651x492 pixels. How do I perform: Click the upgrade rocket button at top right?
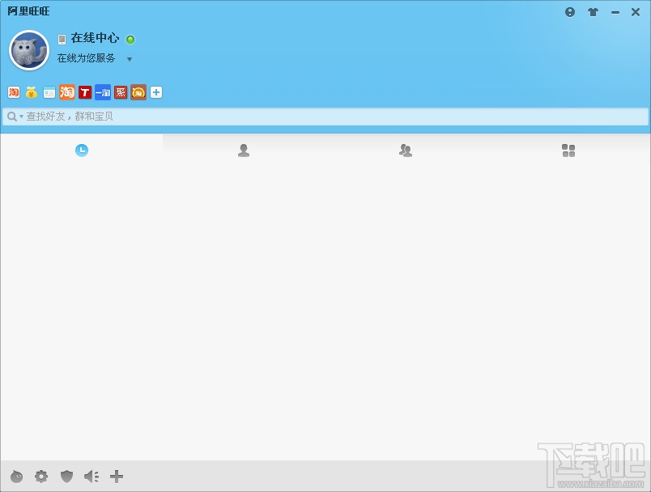593,12
